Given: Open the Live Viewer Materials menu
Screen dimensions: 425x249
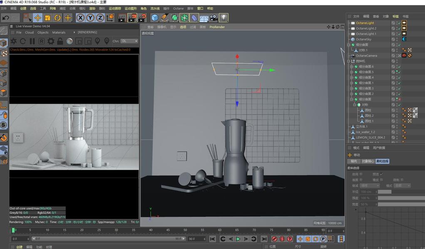Looking at the screenshot, I should (x=59, y=32).
